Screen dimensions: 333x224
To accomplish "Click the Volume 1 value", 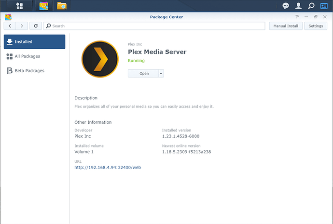I will pos(84,152).
